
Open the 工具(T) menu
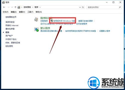pos(30,12)
